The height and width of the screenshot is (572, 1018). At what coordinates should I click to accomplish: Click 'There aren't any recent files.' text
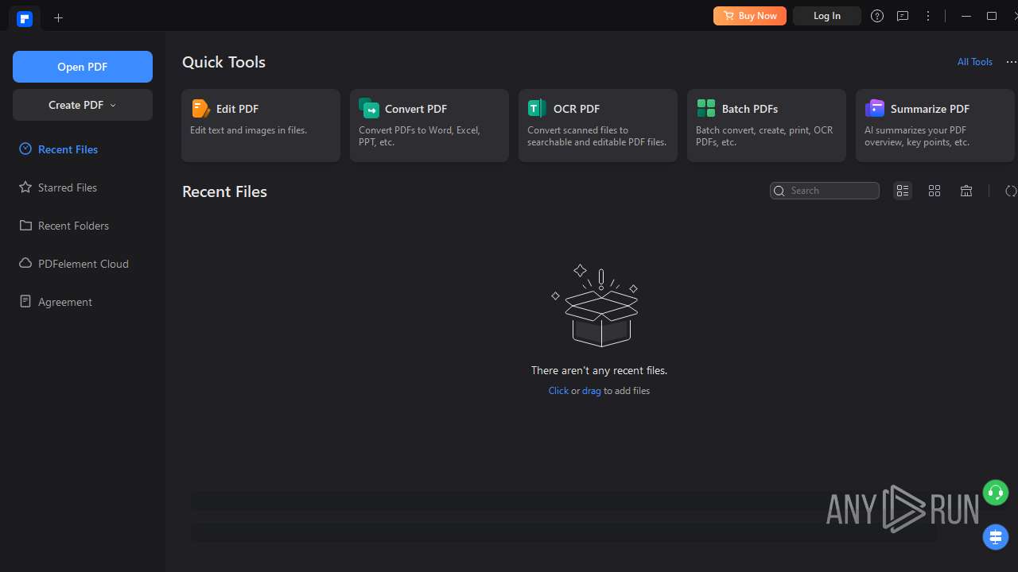pos(599,370)
